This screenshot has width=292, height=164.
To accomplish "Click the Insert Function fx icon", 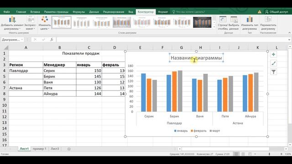I will pyautogui.click(x=52, y=40).
